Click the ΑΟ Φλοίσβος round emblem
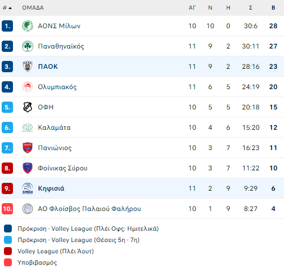 click(x=28, y=209)
